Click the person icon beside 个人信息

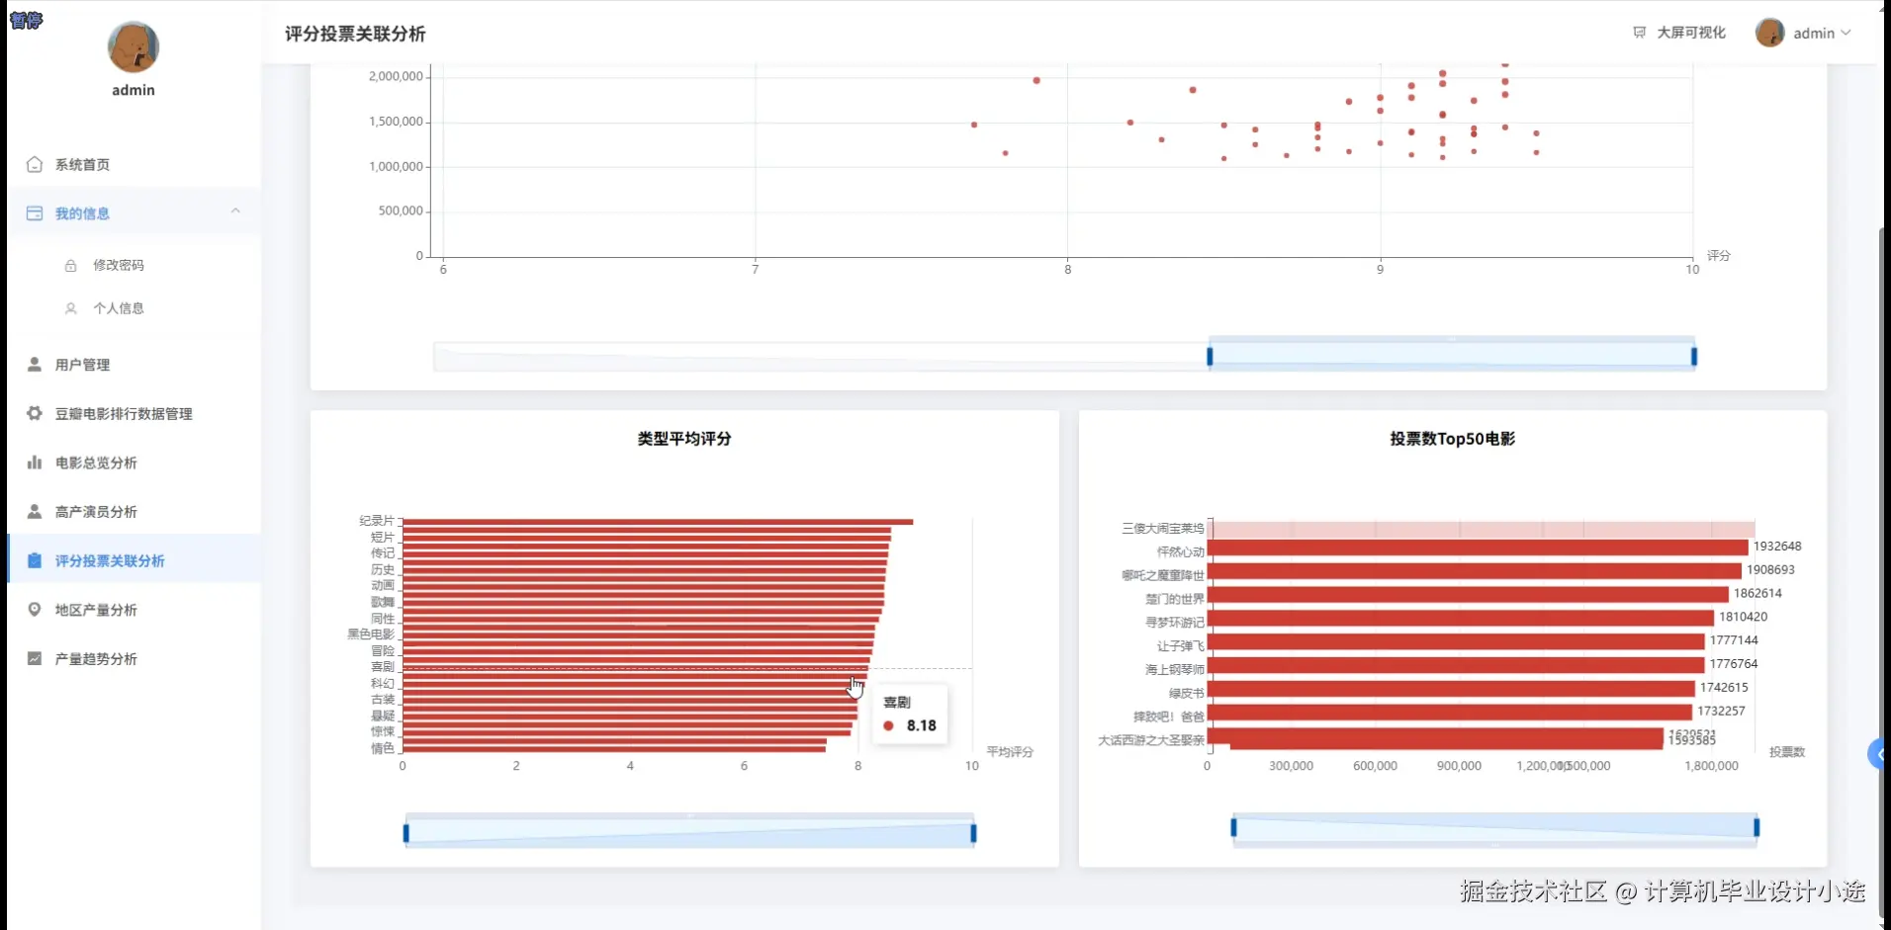point(71,308)
